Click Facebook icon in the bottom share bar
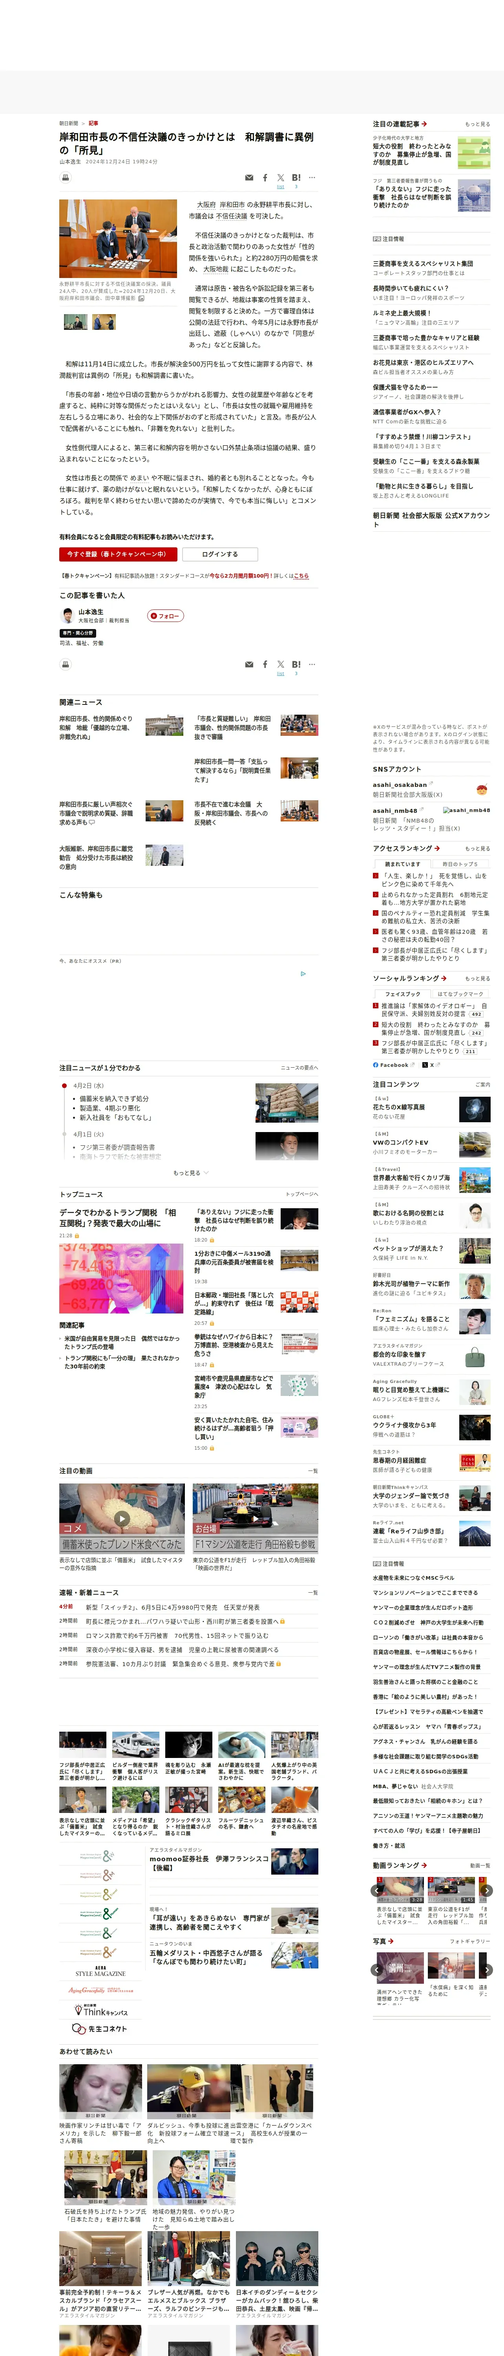 [265, 664]
